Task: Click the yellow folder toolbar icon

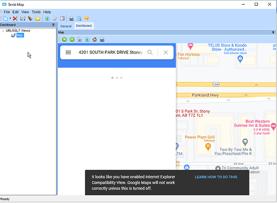Action: (37, 19)
